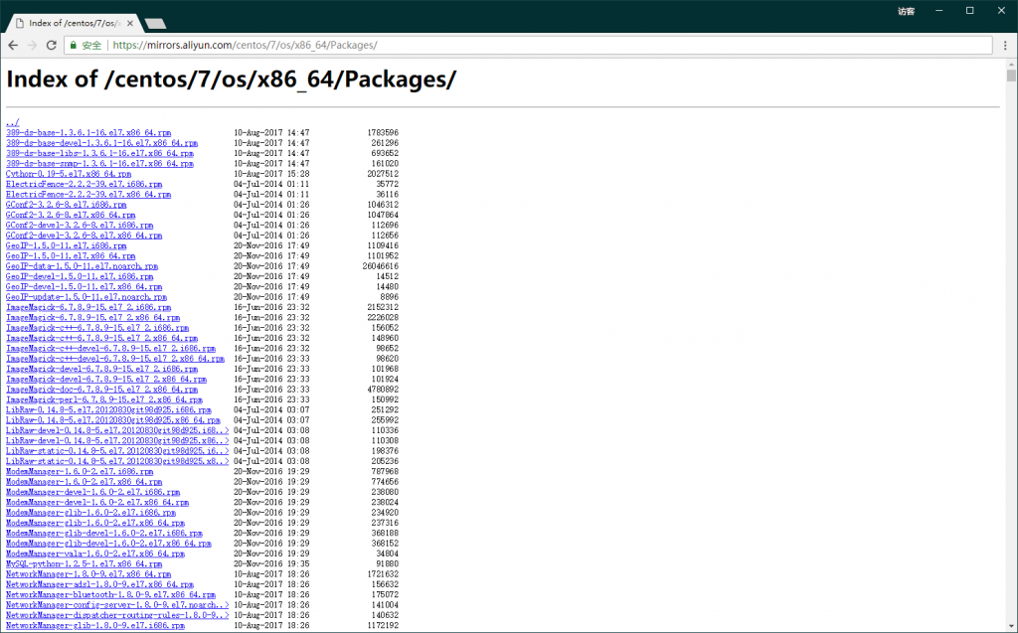Download 389-ds-base-1.3.6.1-16.el7.x86_64.rpm

tap(88, 132)
